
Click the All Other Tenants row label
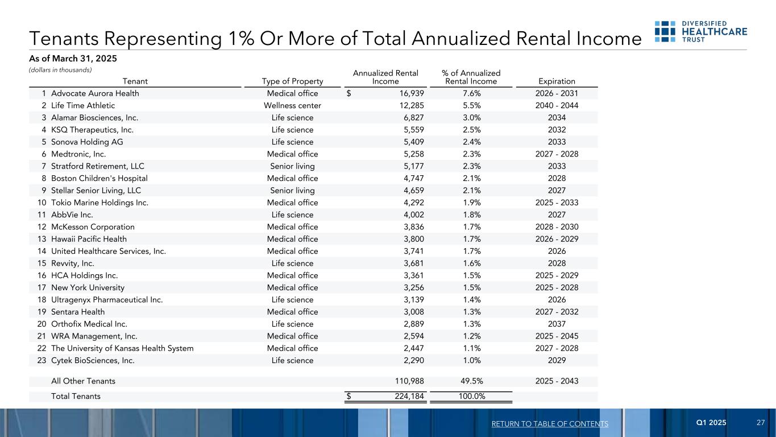[x=83, y=381]
